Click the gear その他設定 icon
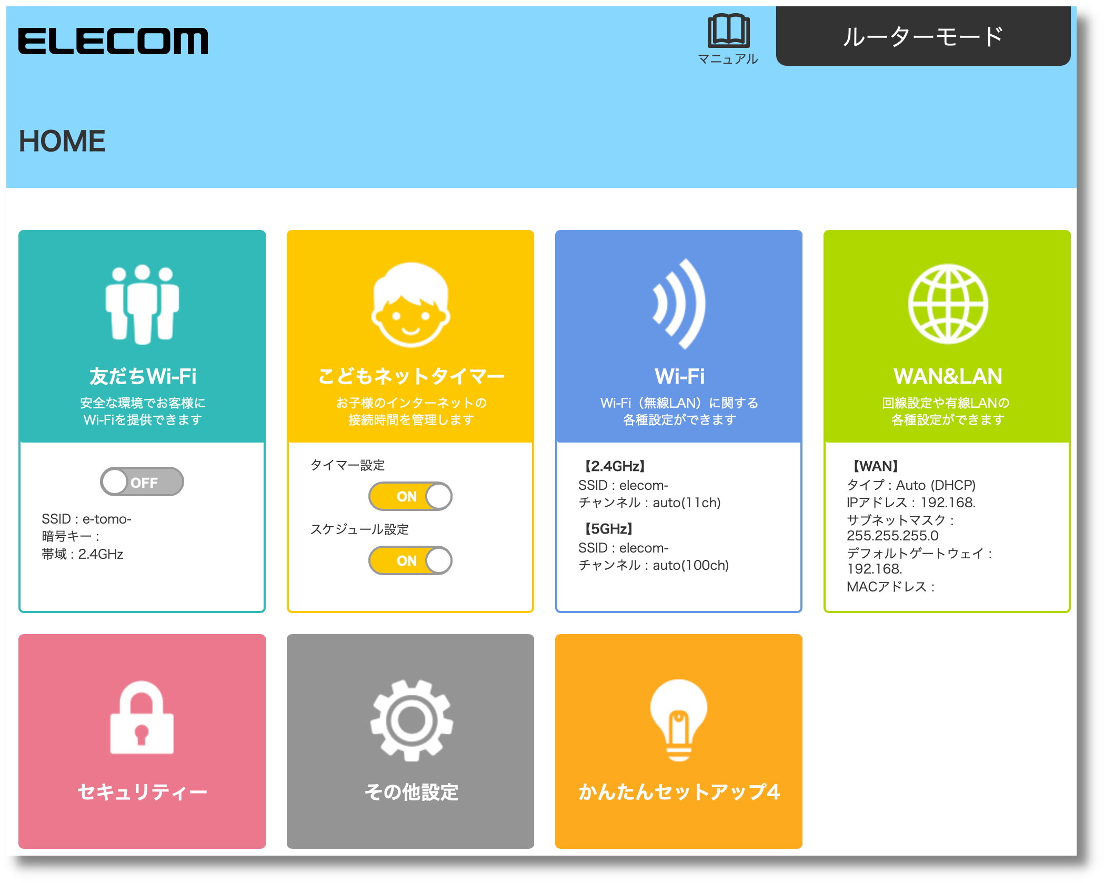Viewport: 1104px width, 883px height. 411,720
